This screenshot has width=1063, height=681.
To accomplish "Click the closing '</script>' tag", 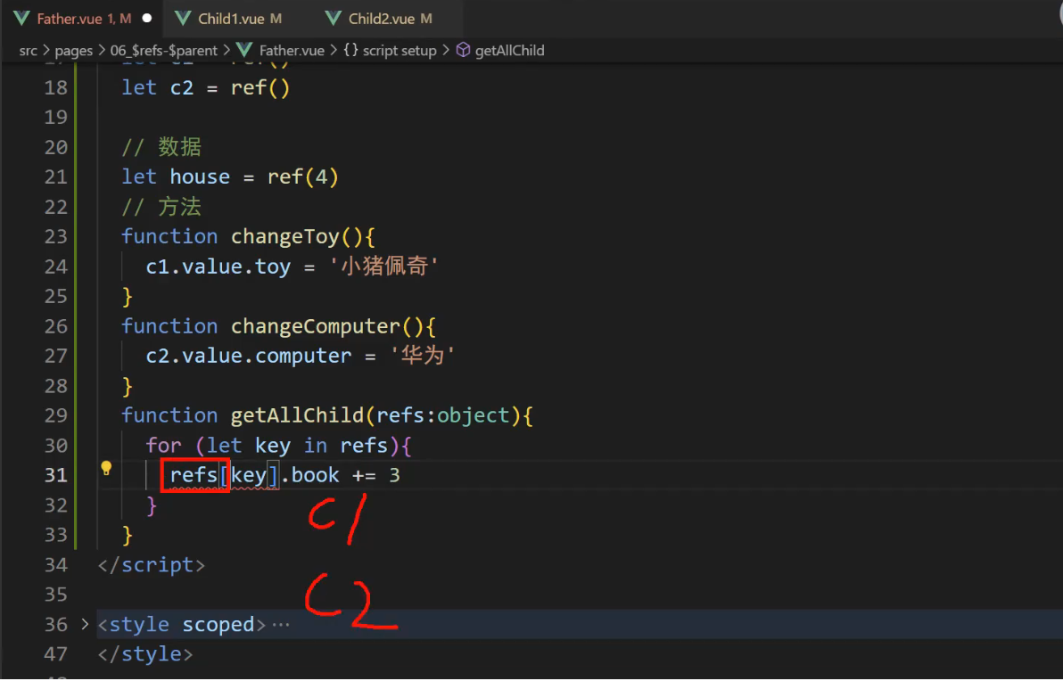I will tap(152, 565).
